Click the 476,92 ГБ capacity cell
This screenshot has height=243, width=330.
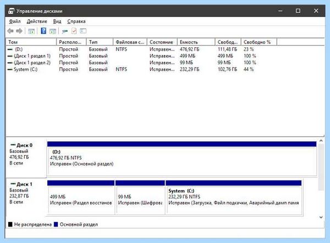click(x=189, y=49)
